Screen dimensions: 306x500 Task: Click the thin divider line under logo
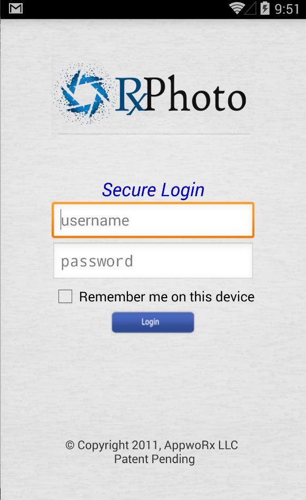[x=153, y=134]
